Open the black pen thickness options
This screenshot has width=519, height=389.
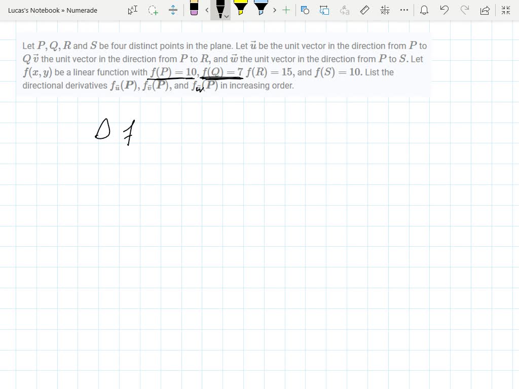point(226,16)
